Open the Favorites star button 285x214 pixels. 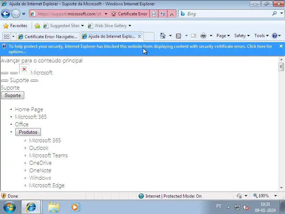click(x=15, y=26)
